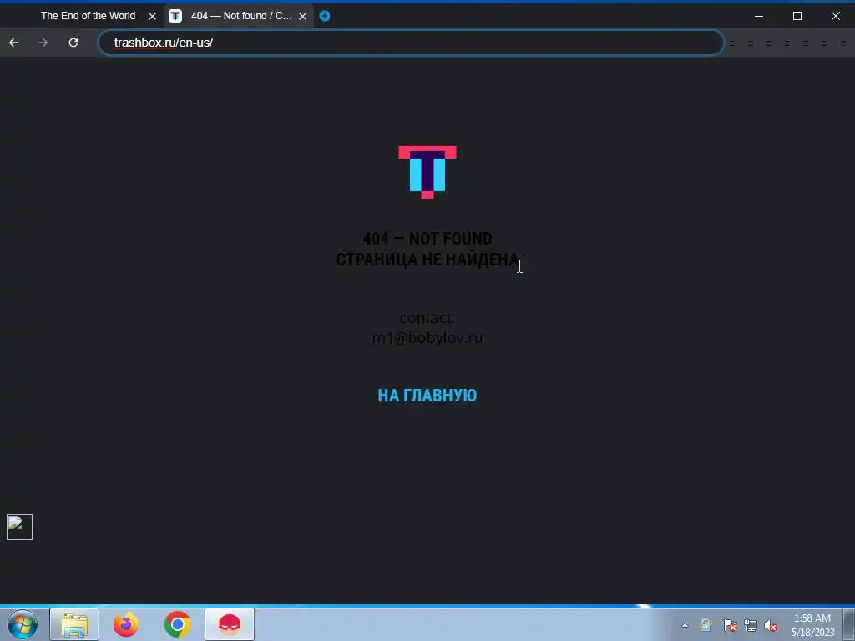
Task: Click the Trashbox T logo
Action: click(427, 172)
